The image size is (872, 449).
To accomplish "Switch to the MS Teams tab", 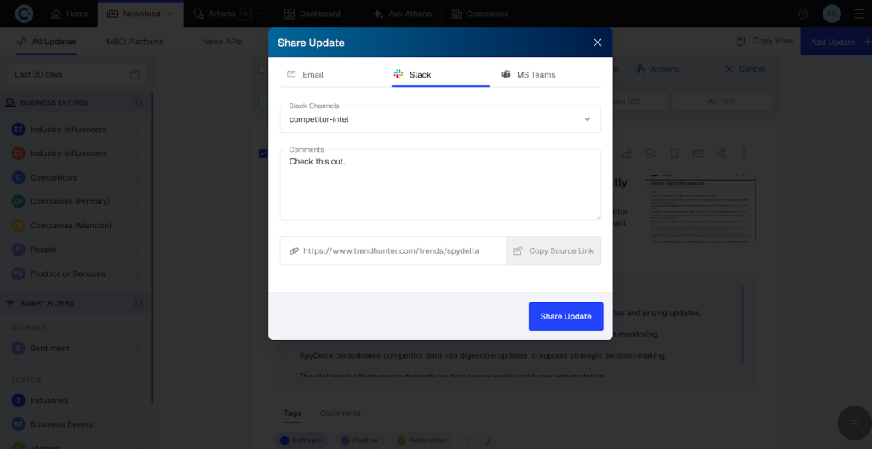I will [x=528, y=75].
